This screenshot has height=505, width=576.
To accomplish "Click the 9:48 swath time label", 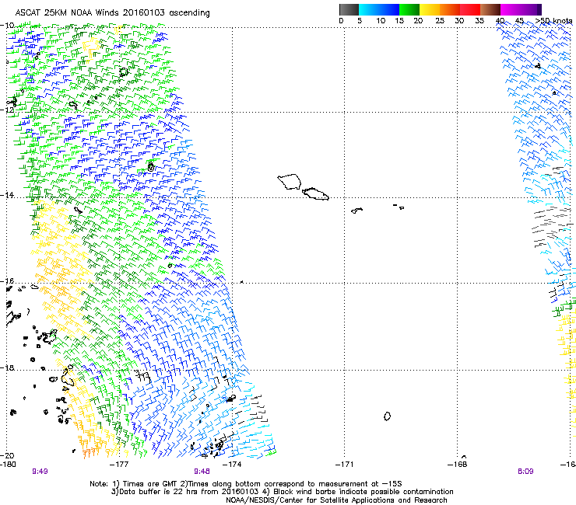I will [202, 472].
